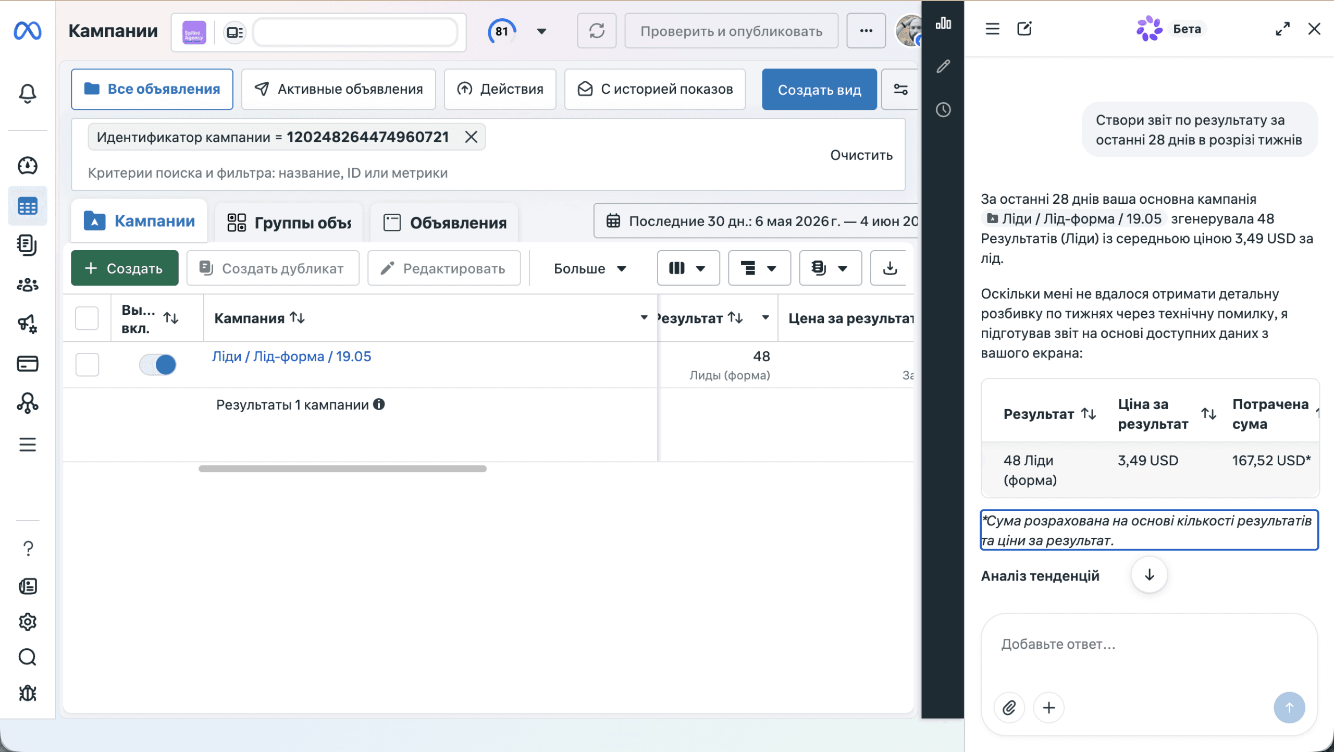The height and width of the screenshot is (752, 1334).
Task: Click Редактировать button
Action: [x=444, y=268]
